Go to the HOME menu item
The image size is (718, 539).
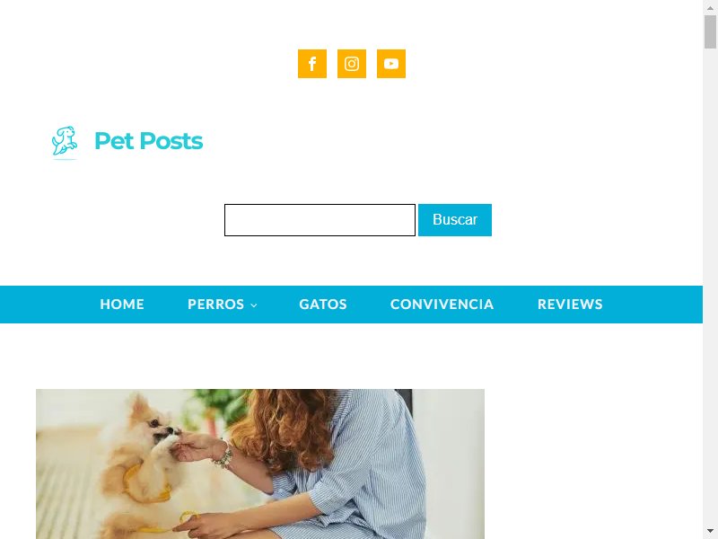pyautogui.click(x=122, y=305)
